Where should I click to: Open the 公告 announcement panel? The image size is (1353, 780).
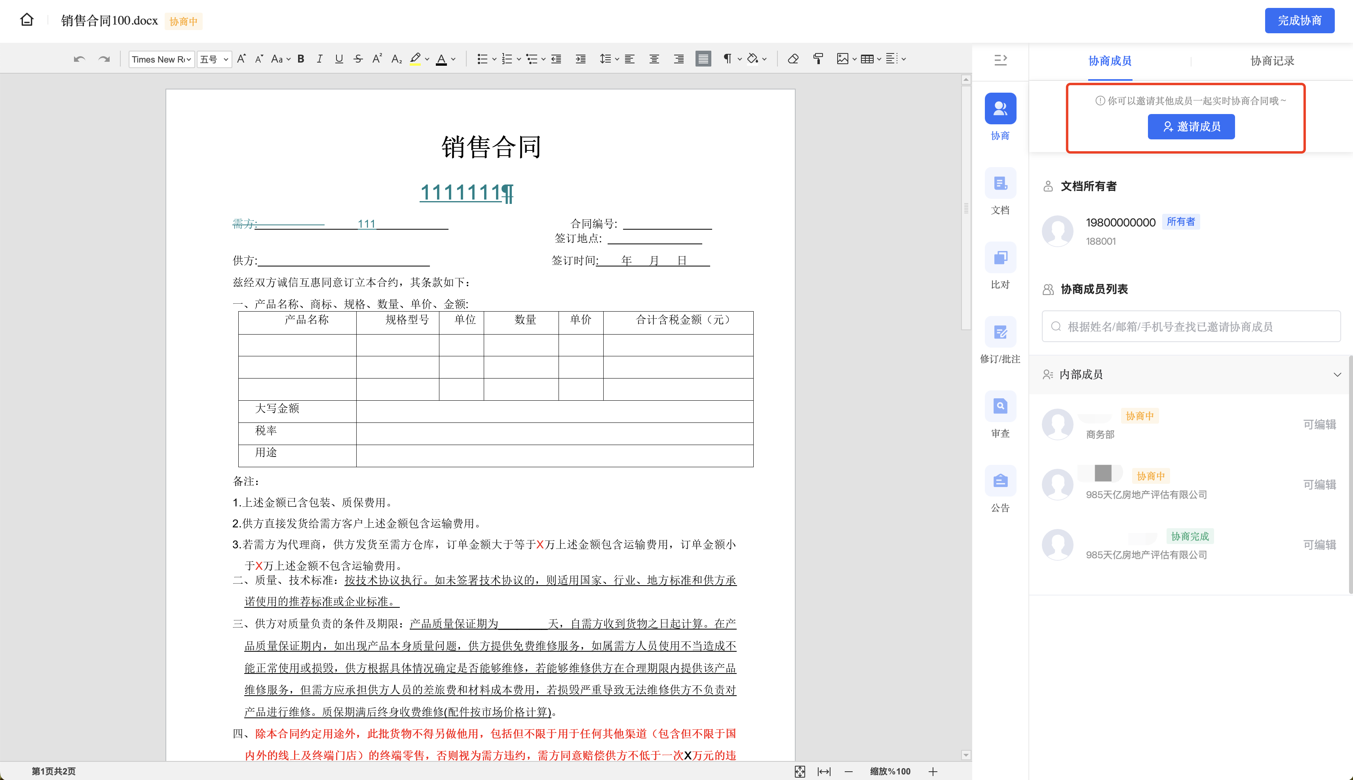point(1000,489)
